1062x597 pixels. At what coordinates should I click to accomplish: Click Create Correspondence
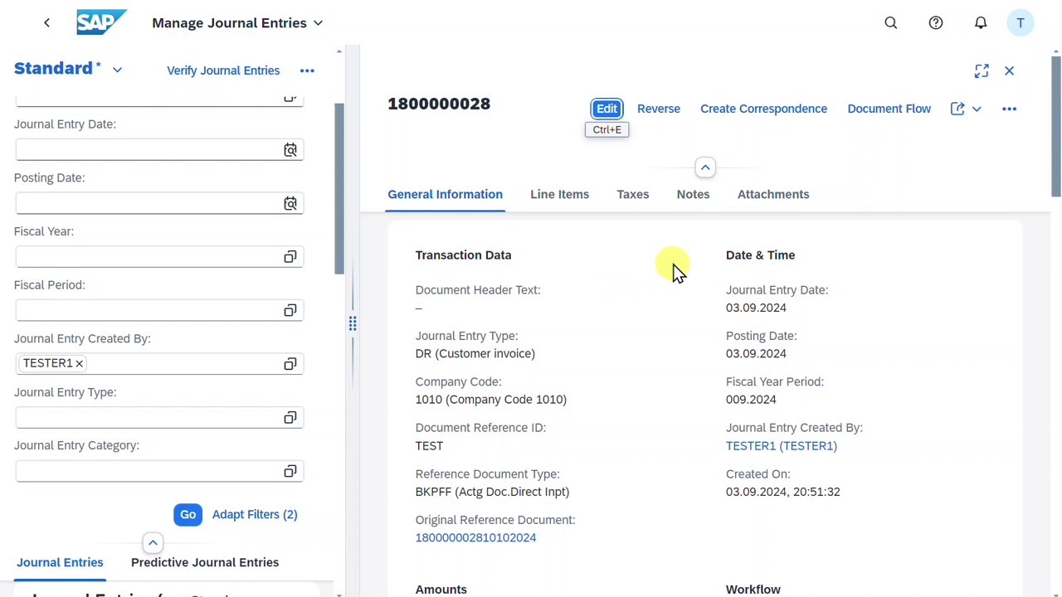(x=763, y=109)
